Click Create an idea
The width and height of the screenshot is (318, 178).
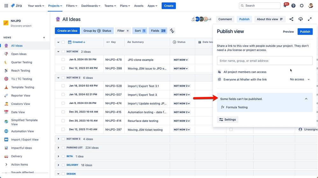67,31
